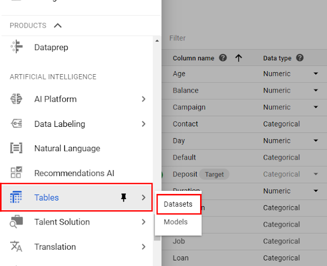The width and height of the screenshot is (327, 266).
Task: Click the PRODUCTS section label
Action: click(28, 26)
